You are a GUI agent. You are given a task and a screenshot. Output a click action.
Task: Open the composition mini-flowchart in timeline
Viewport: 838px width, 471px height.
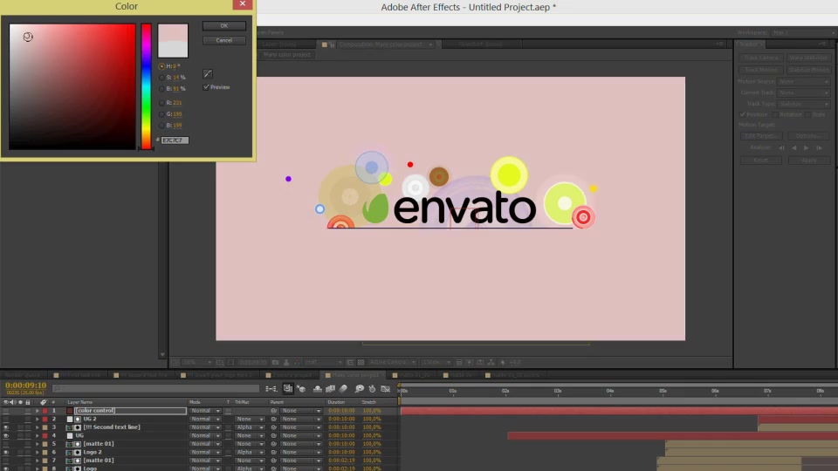click(x=271, y=389)
